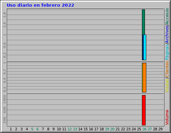This screenshot has width=171, height=133.
Task: Click day label 5 on the x-axis
Action: point(32,129)
